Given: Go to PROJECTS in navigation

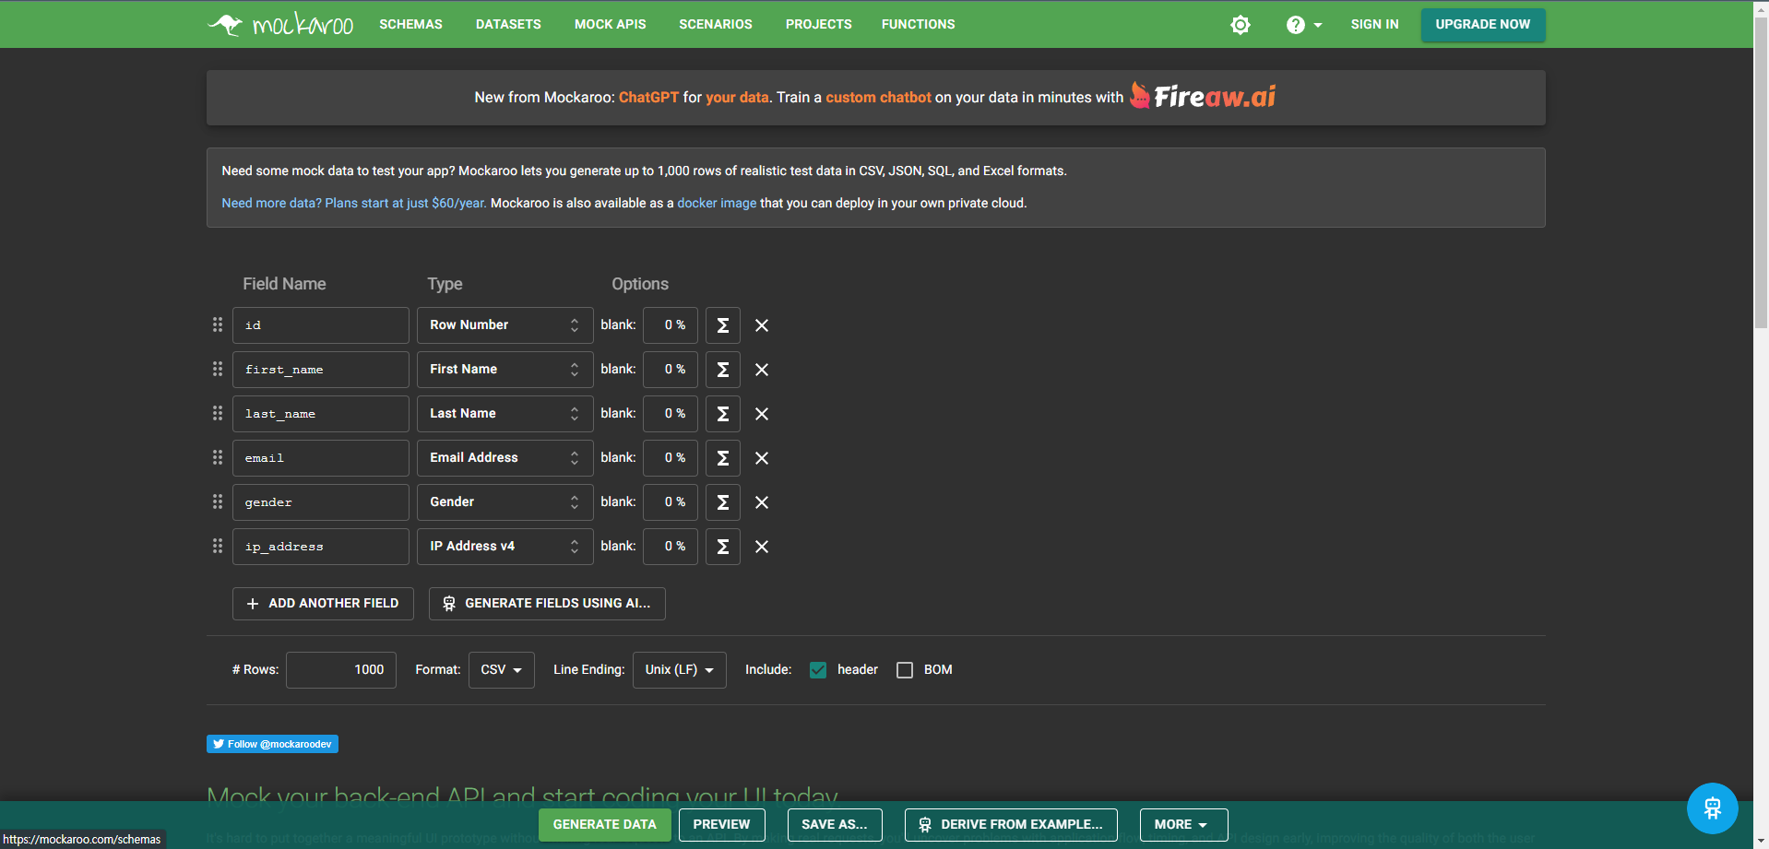Looking at the screenshot, I should click(818, 24).
